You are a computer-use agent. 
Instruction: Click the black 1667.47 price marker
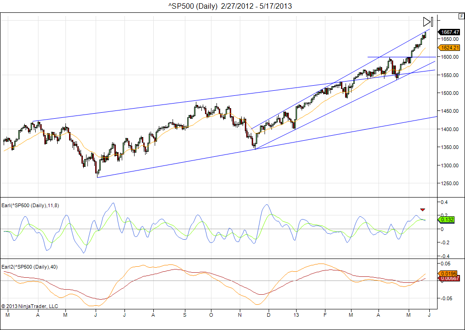pyautogui.click(x=449, y=32)
